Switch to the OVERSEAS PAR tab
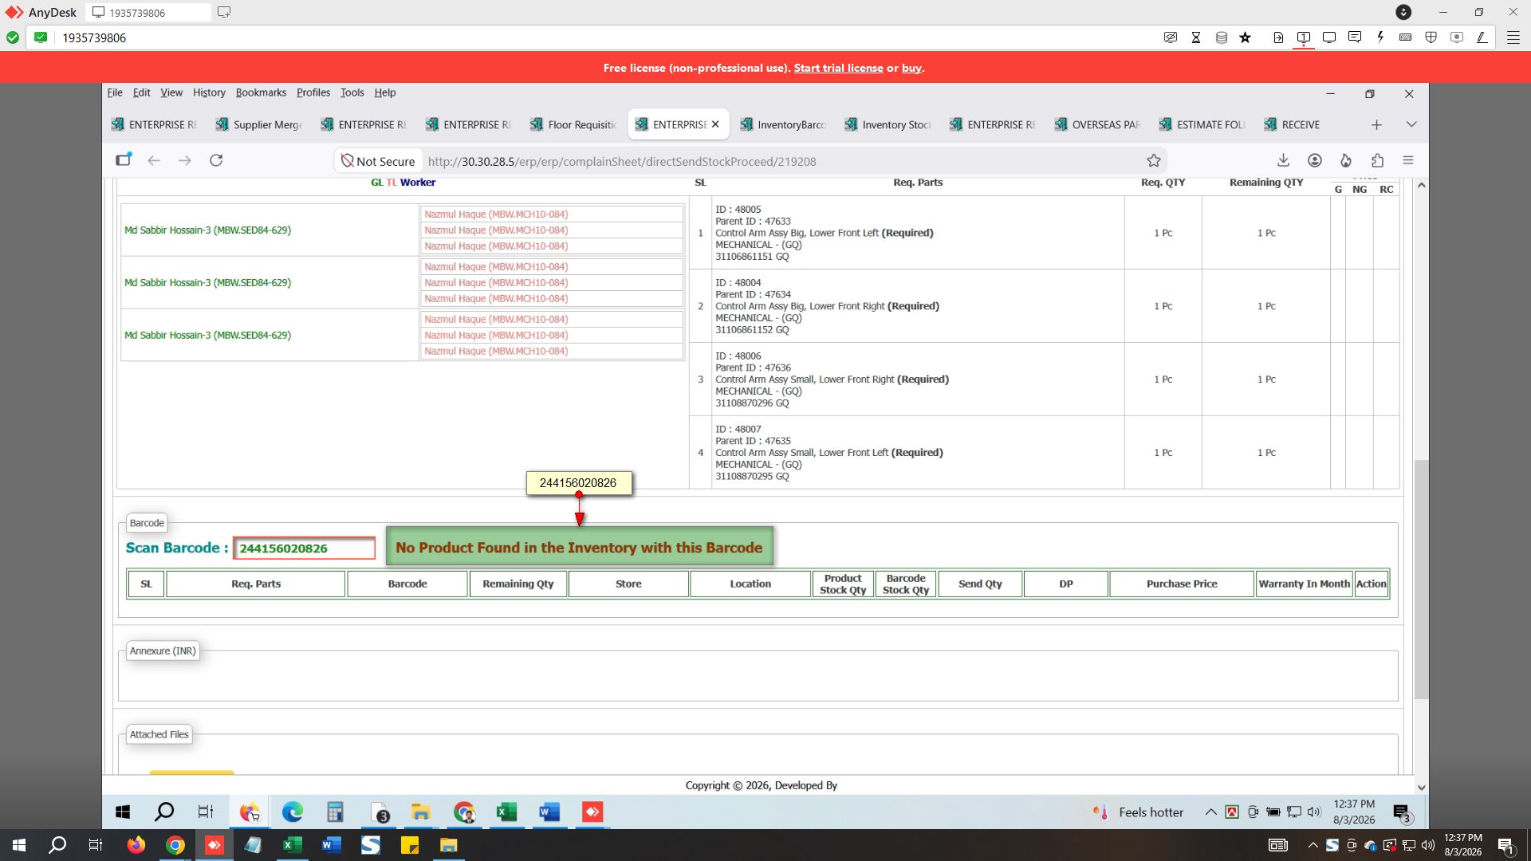The height and width of the screenshot is (861, 1531). click(x=1097, y=124)
